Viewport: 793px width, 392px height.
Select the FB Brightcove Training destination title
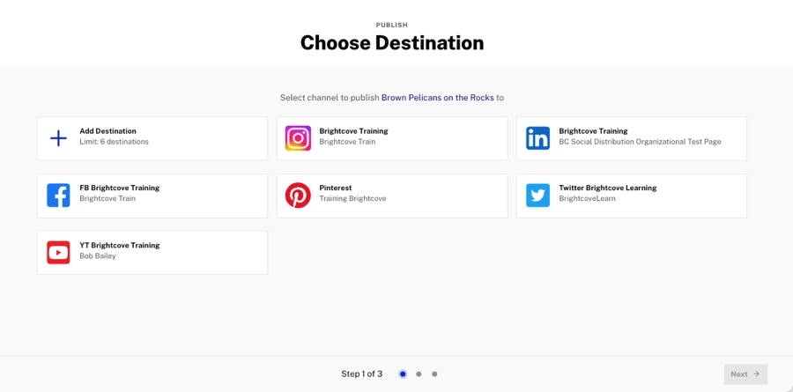(119, 188)
